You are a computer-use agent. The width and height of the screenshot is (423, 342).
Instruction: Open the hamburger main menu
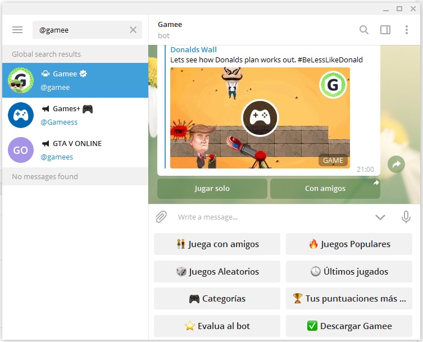coord(17,30)
